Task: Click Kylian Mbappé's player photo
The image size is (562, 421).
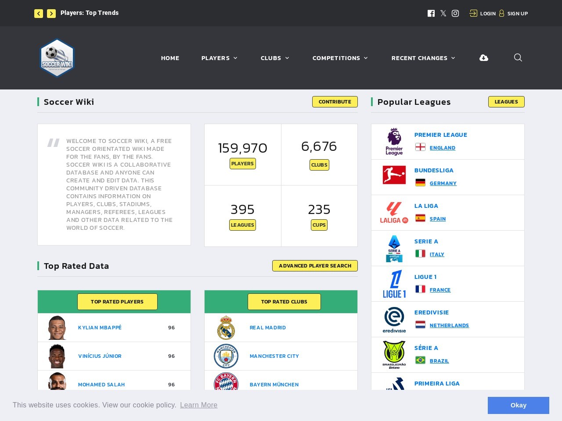Action: [57, 328]
